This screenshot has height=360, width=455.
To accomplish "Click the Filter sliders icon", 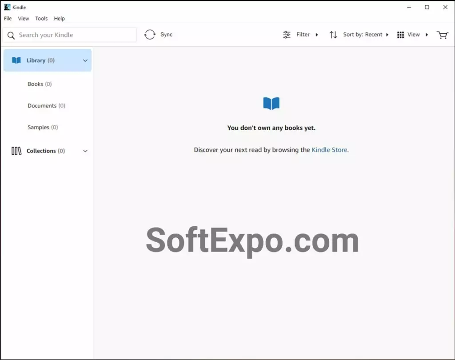I will [287, 35].
